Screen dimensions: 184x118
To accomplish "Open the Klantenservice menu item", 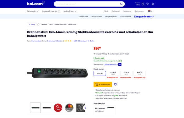I will coord(139,11).
